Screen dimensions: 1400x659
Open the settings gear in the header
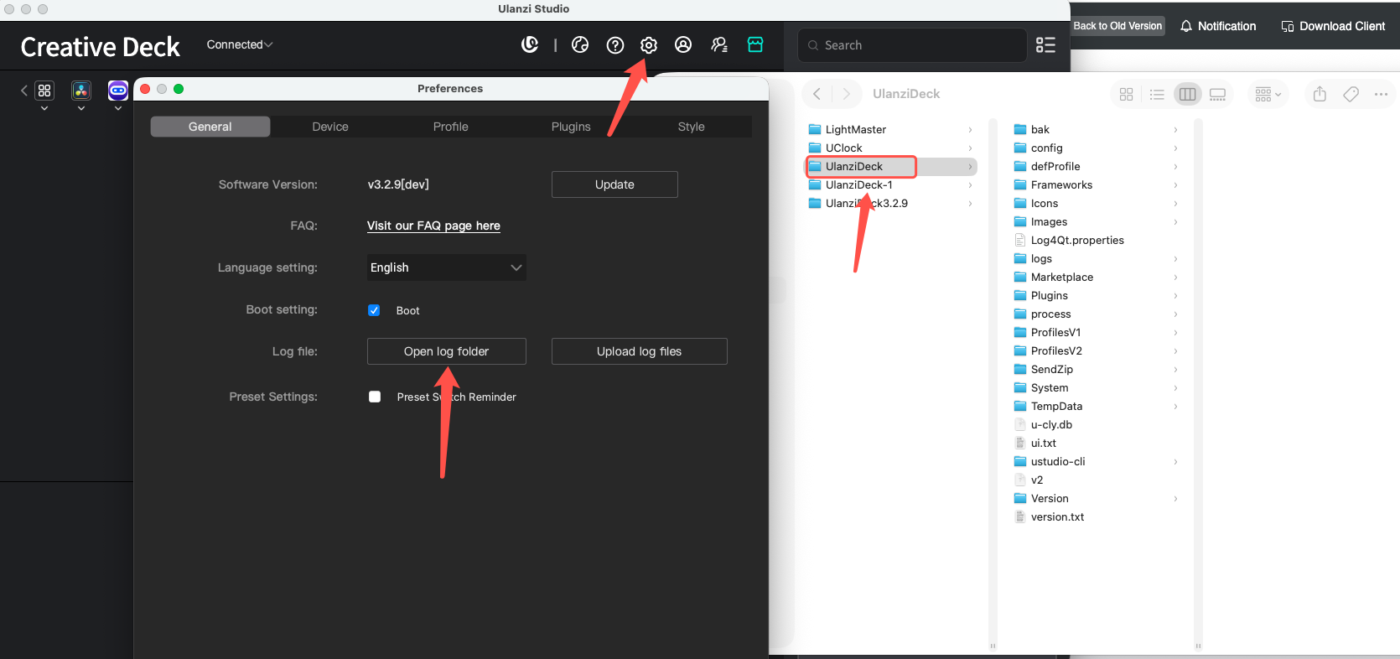coord(649,45)
